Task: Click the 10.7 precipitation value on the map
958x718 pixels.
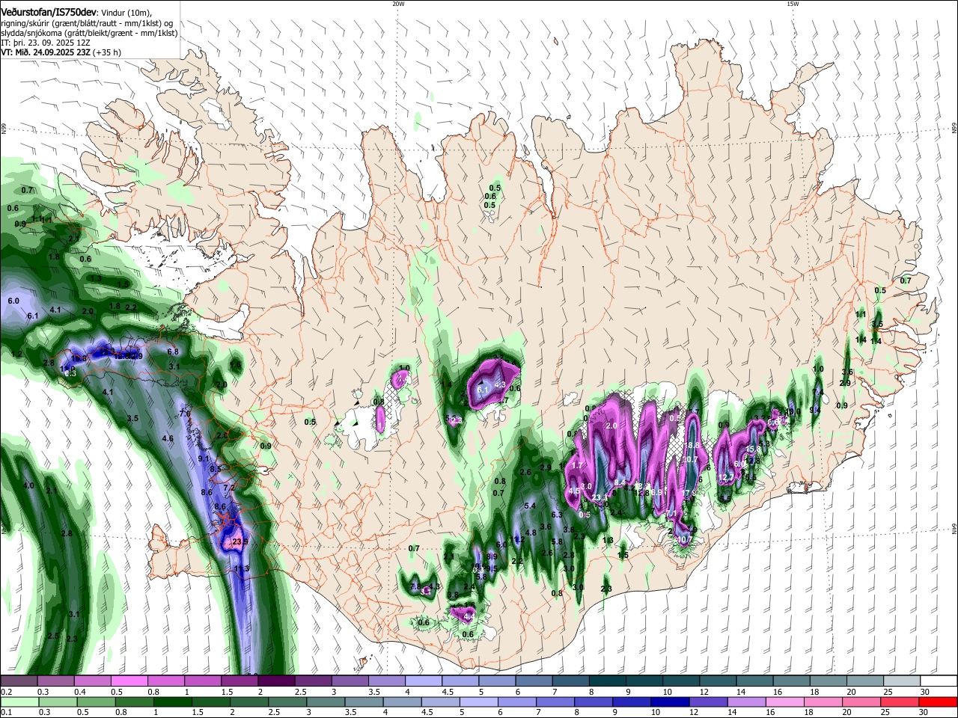Action: pos(683,538)
